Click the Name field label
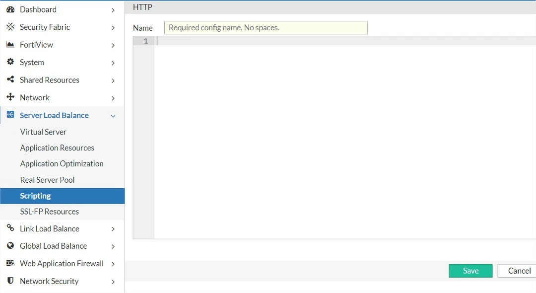Viewport: 536px width, 293px height. pyautogui.click(x=143, y=28)
